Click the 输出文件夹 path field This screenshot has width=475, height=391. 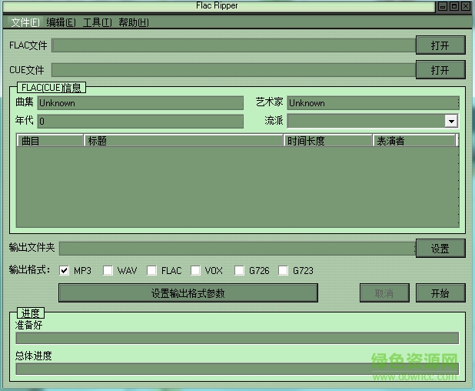pos(237,249)
